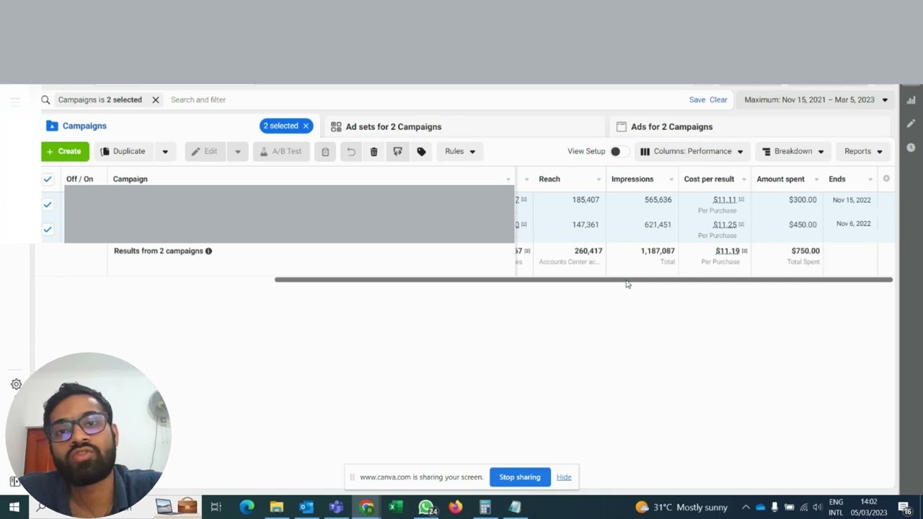923x519 pixels.
Task: Click the search magnifier icon in the filter bar
Action: 45,100
